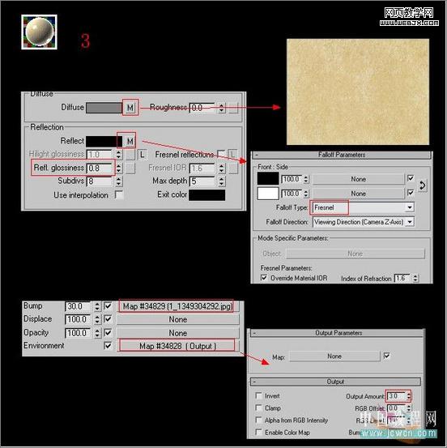Toggle the Displace map enable checkbox
Screen dimensions: 447x448
click(108, 319)
